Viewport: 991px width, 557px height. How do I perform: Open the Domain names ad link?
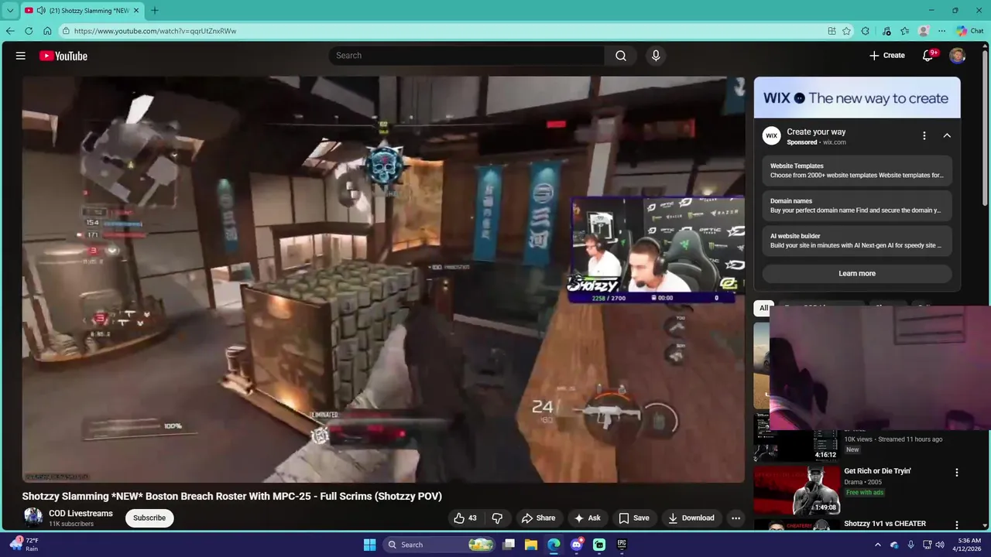[x=857, y=206]
